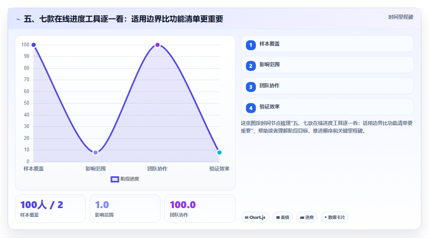
Task: Click the 100人 / 2 data card
Action: 50,209
